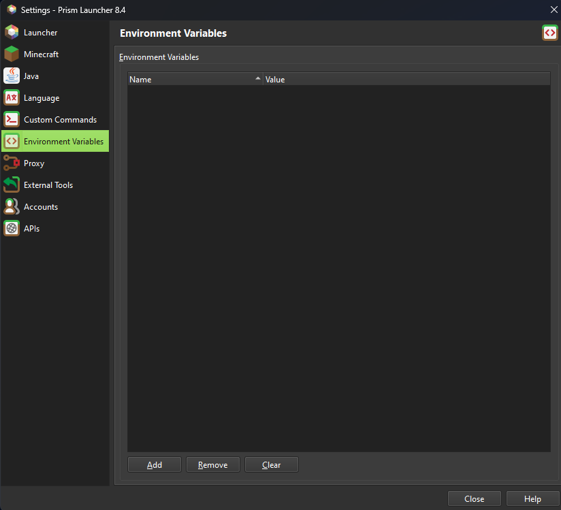Open the Minecraft settings page

tap(55, 54)
